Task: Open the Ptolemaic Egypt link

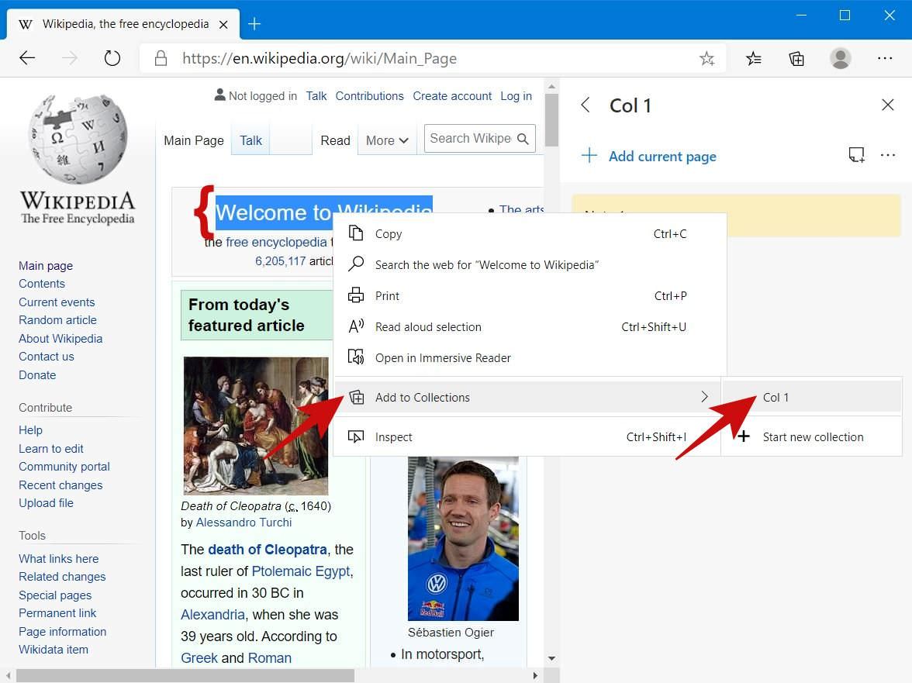Action: click(301, 571)
